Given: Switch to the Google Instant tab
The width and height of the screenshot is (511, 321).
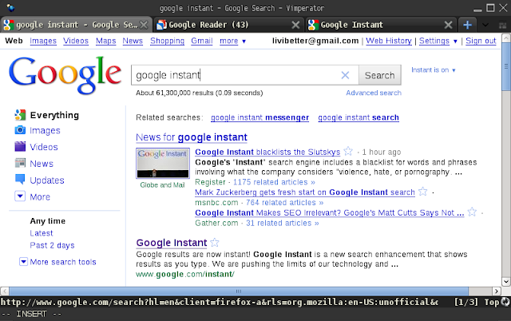Looking at the screenshot, I should [381, 25].
